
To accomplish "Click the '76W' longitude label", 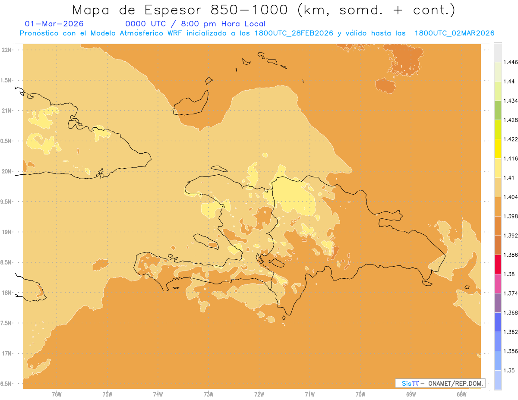I will [57, 394].
